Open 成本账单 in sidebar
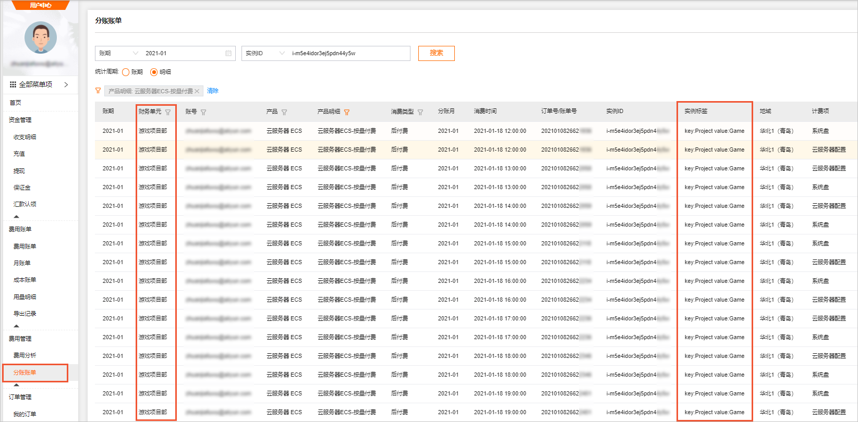 [25, 280]
